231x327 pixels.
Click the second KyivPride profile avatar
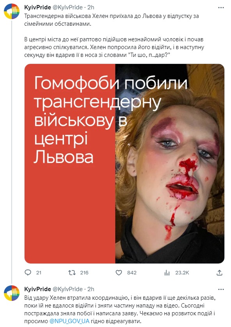(x=12, y=293)
